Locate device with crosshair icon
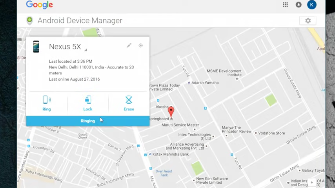This screenshot has width=335, height=188. coord(140,45)
